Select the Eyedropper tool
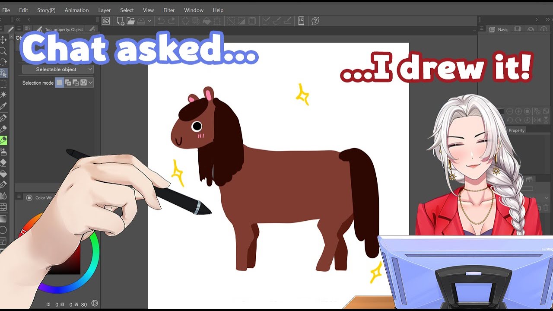 [3, 106]
